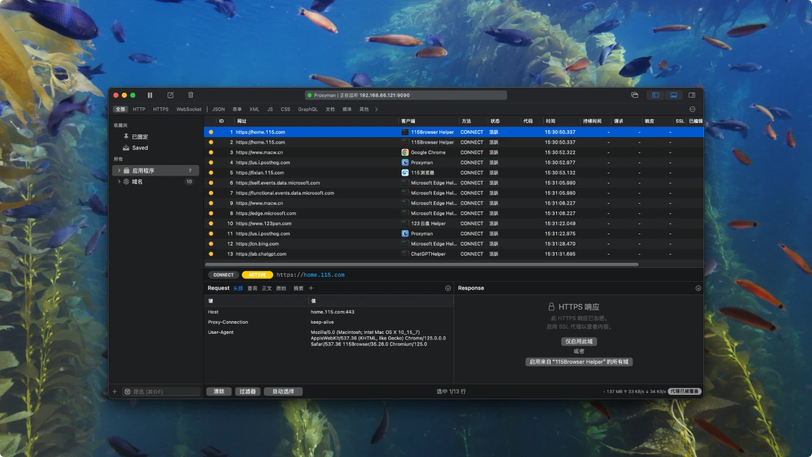This screenshot has height=457, width=812.
Task: Open the filter bar more options circle
Action: point(692,109)
